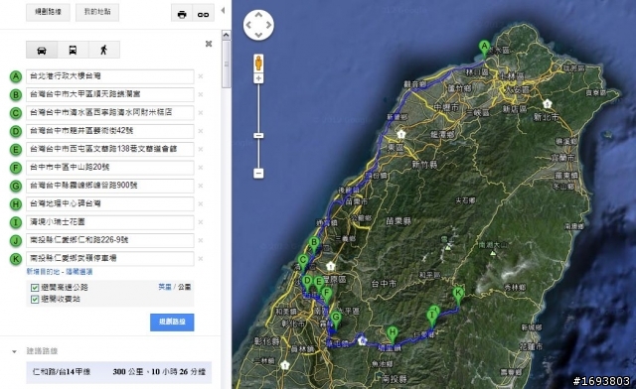Select driving mode car icon
Viewport: 636px width, 389px height.
pos(42,51)
